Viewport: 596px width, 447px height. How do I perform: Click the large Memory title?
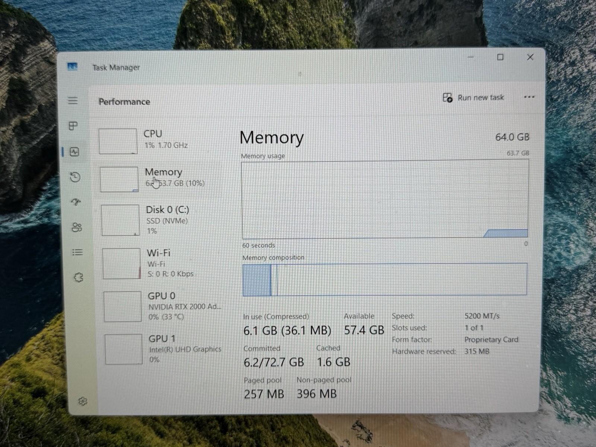[x=272, y=137]
